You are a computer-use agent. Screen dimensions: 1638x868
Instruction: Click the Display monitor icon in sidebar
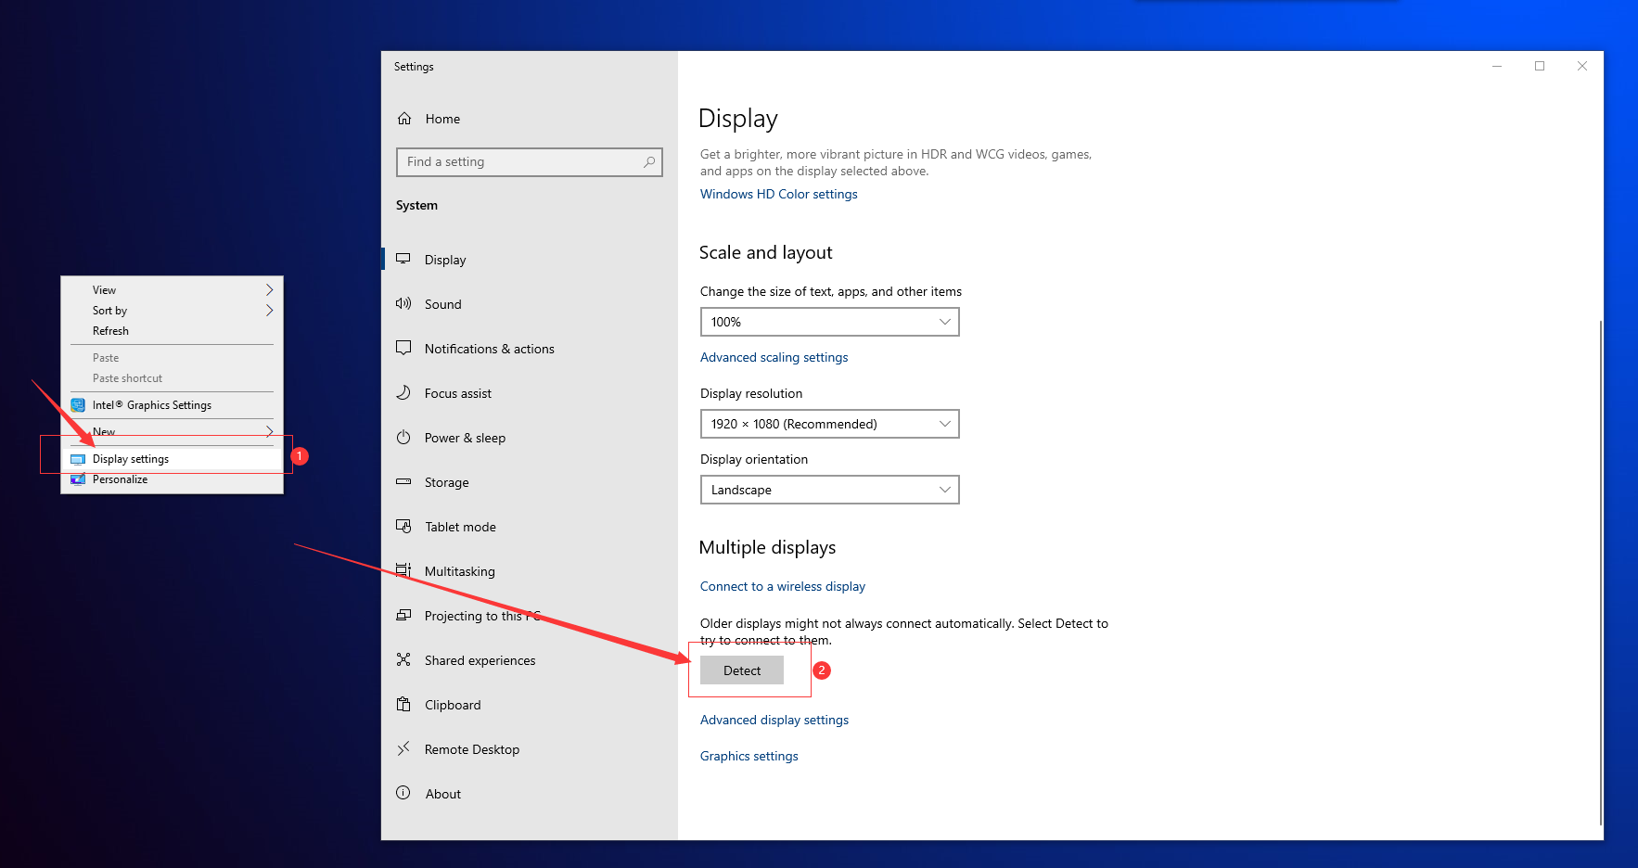[x=403, y=259]
